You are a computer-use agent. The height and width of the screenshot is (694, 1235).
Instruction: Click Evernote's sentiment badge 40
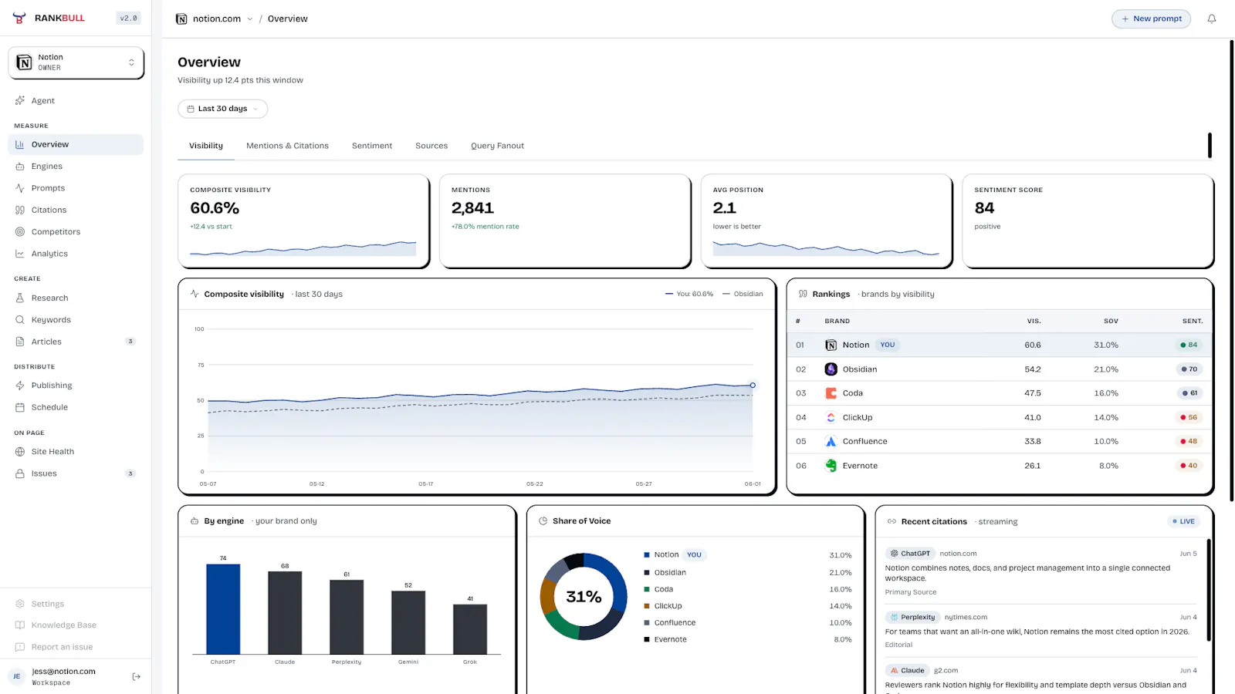tap(1189, 466)
